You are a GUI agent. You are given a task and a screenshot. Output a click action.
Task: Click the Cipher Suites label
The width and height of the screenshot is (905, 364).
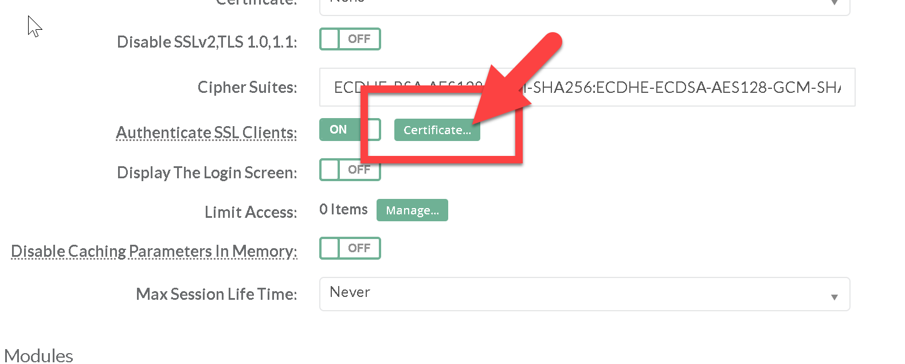coord(247,87)
